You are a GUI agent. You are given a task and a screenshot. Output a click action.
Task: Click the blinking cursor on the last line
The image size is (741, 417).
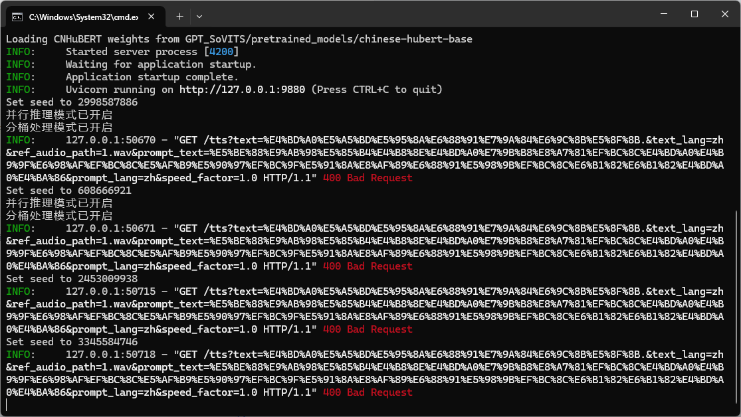7,404
